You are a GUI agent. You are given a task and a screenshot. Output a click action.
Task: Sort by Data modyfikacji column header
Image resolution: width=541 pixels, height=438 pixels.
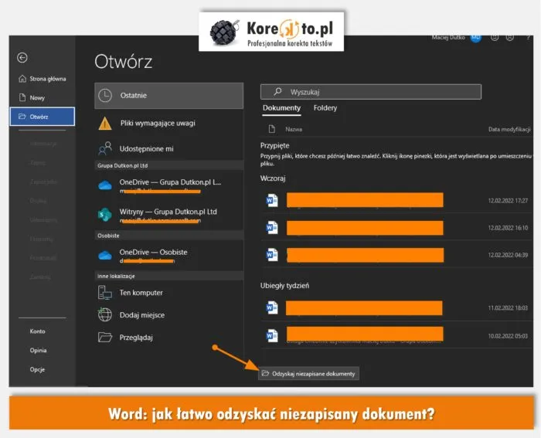click(509, 129)
